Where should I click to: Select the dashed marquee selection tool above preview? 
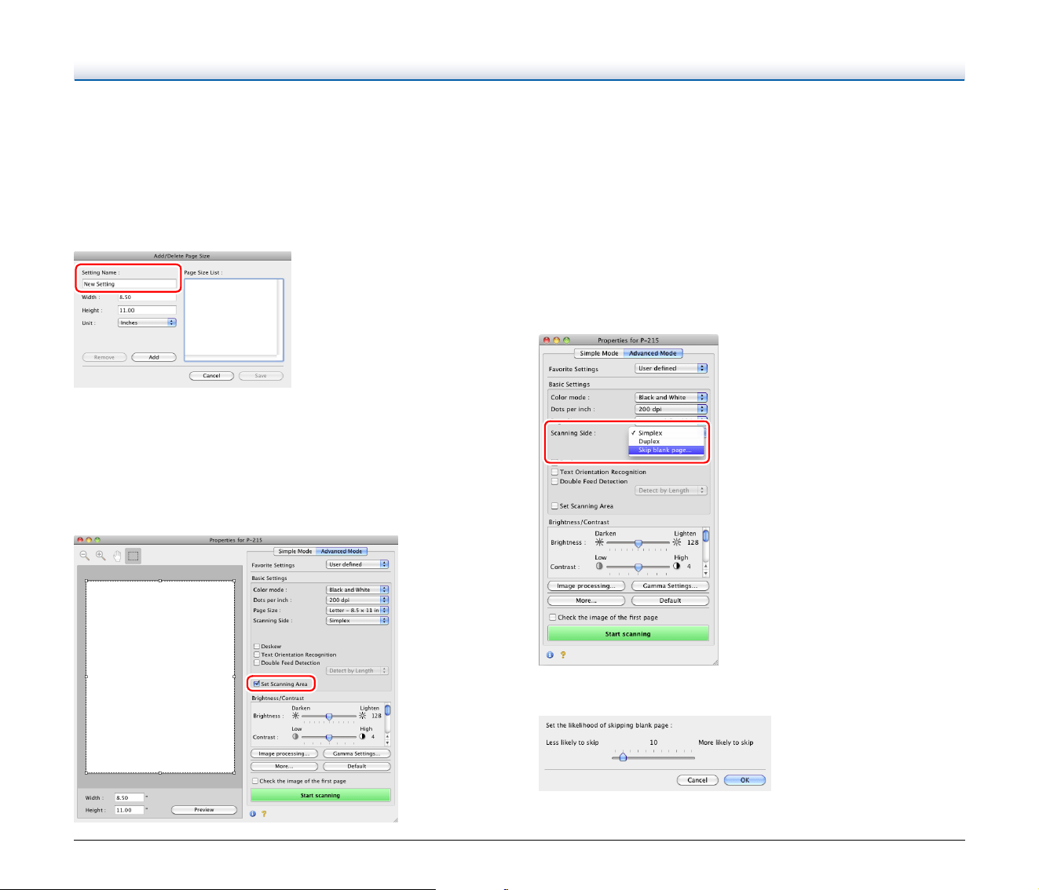pos(134,556)
